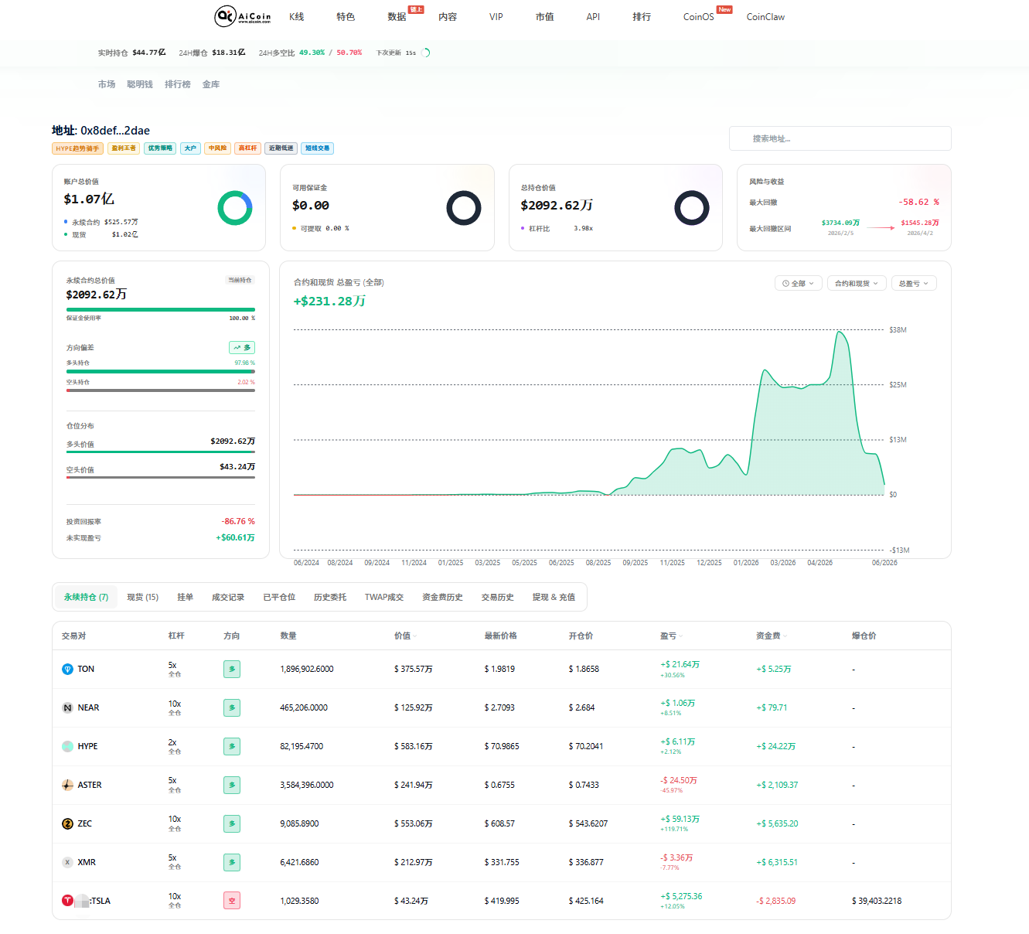Open the 历史委托 tab
Viewport: 1029px width, 934px height.
[330, 597]
